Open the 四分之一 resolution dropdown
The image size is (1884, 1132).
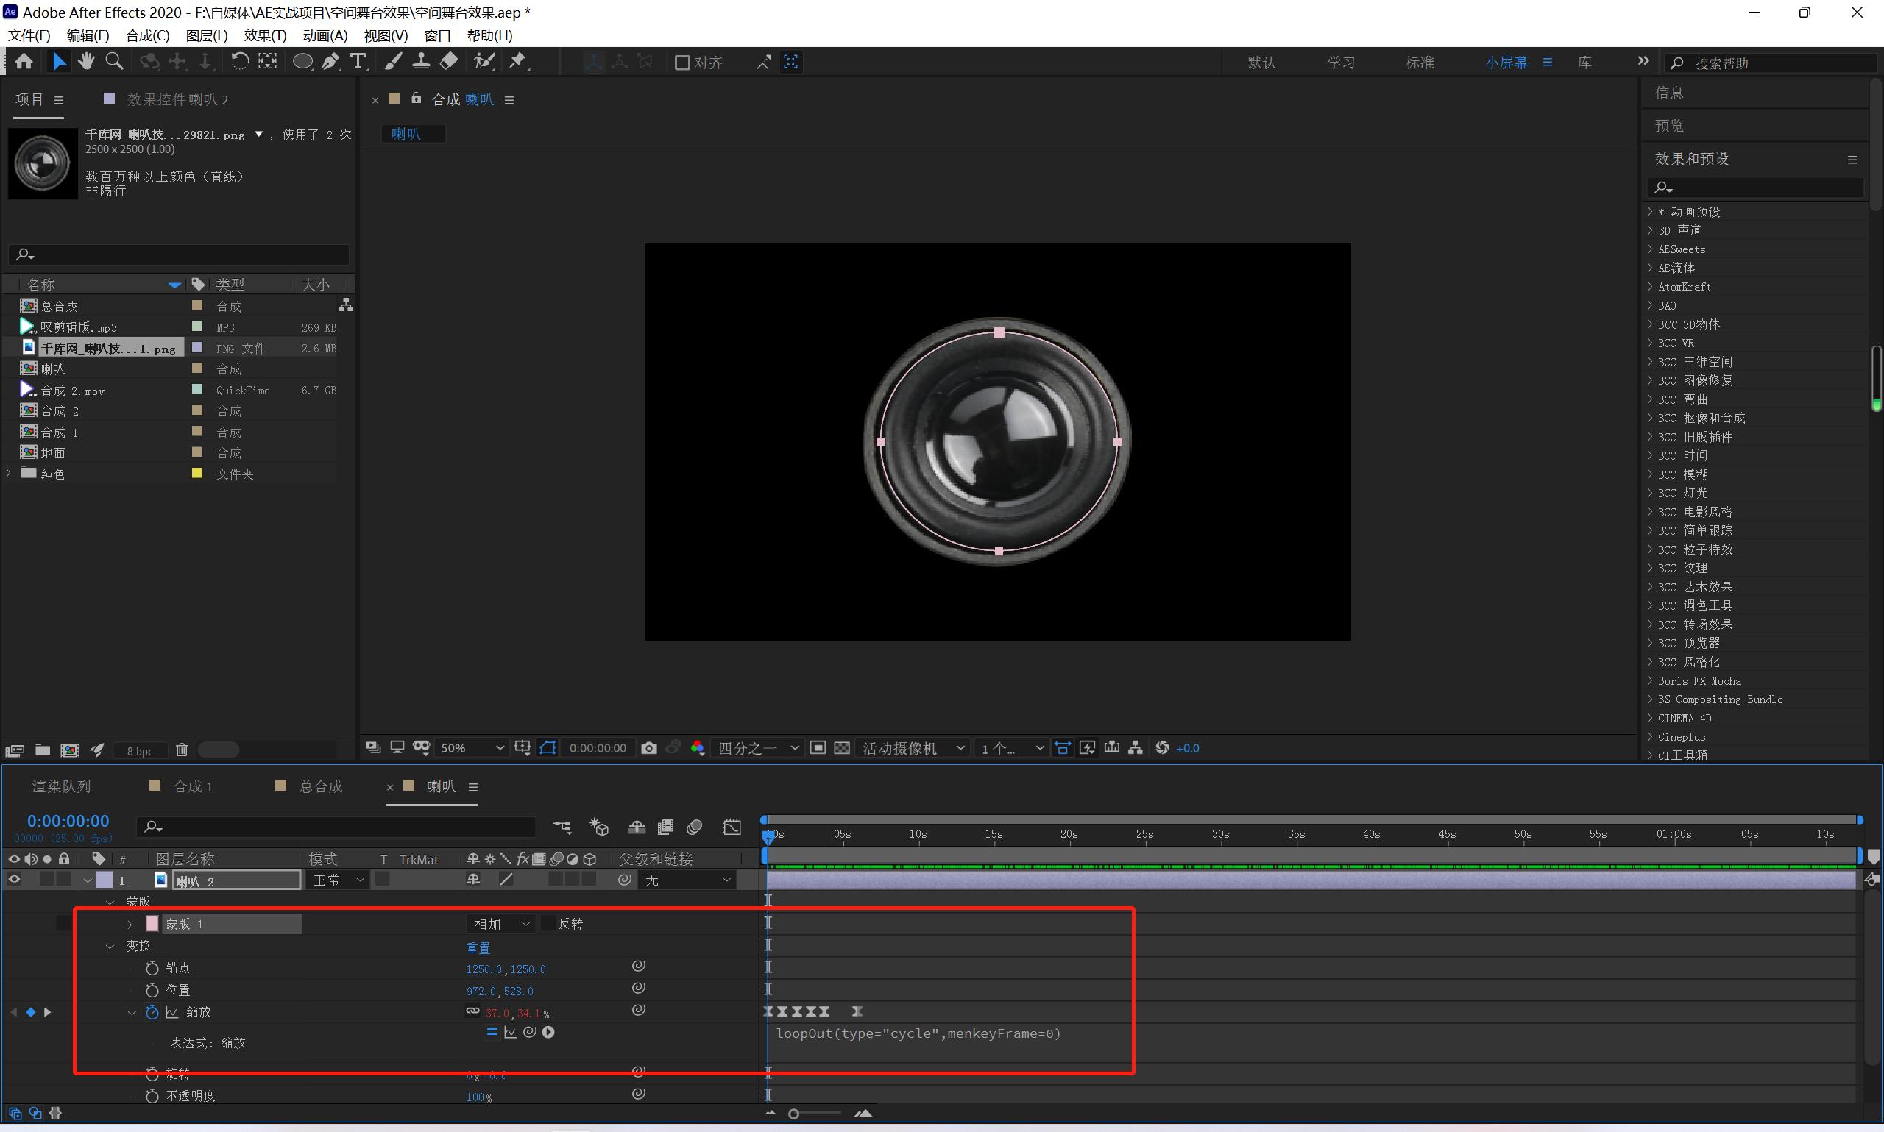coord(758,748)
